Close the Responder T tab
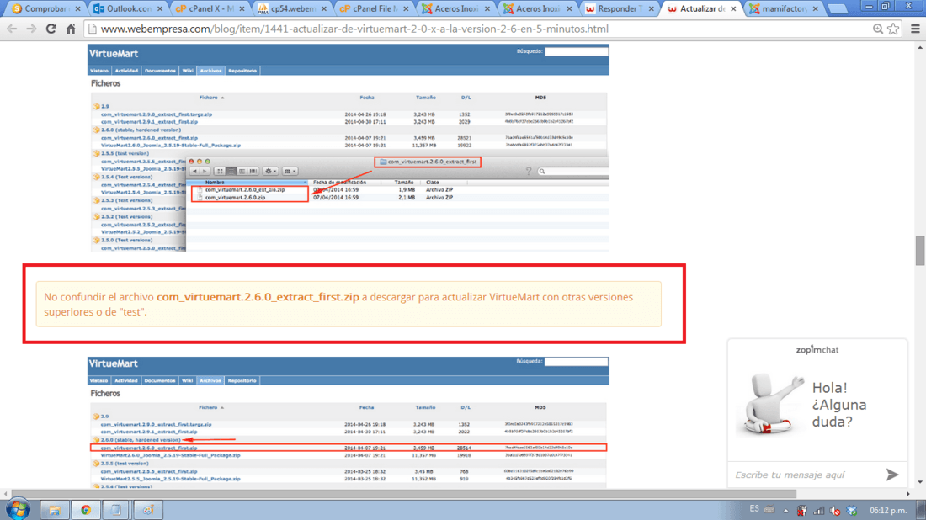 coord(651,9)
